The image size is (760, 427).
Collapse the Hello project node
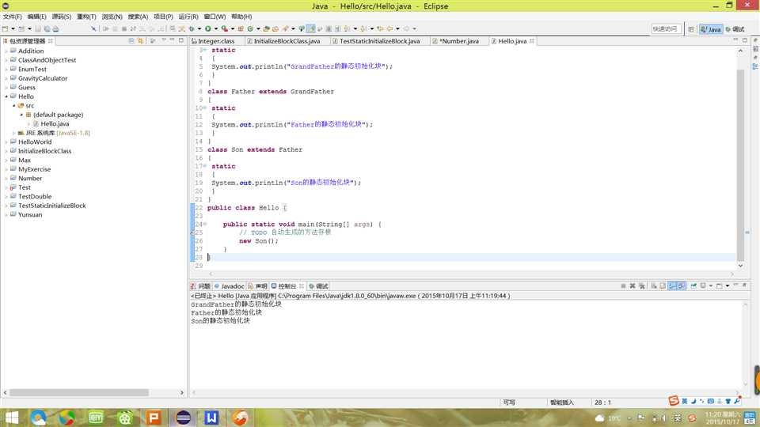point(6,96)
